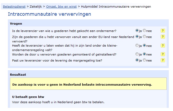Viewport: 173px width, 111px height.
Task: Pick 'ja' for goederen gemonteerd of geïnstalleerd
Action: pyautogui.click(x=137, y=54)
